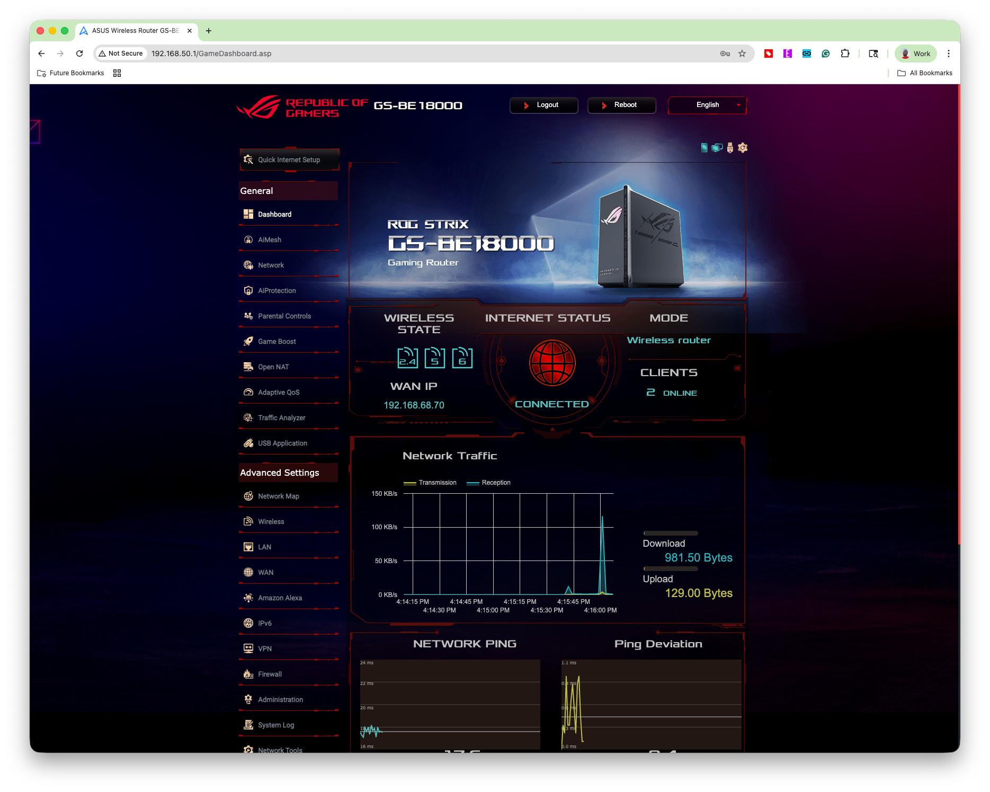This screenshot has height=792, width=990.
Task: Select the Game Boost tool
Action: point(277,341)
